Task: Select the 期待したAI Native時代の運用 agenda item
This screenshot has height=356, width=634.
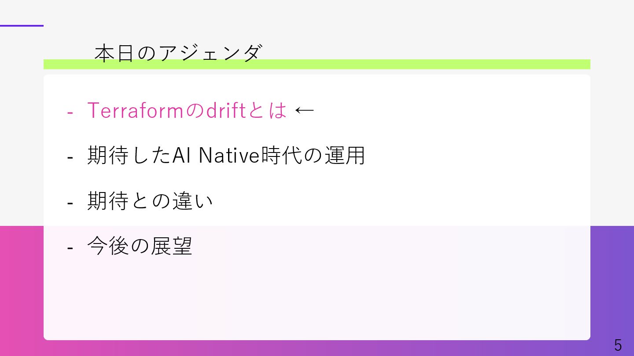Action: [x=226, y=156]
